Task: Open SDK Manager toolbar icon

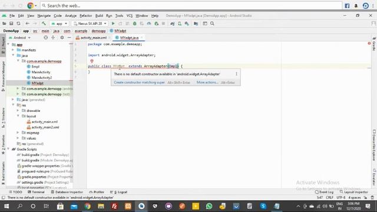Action: [x=187, y=24]
